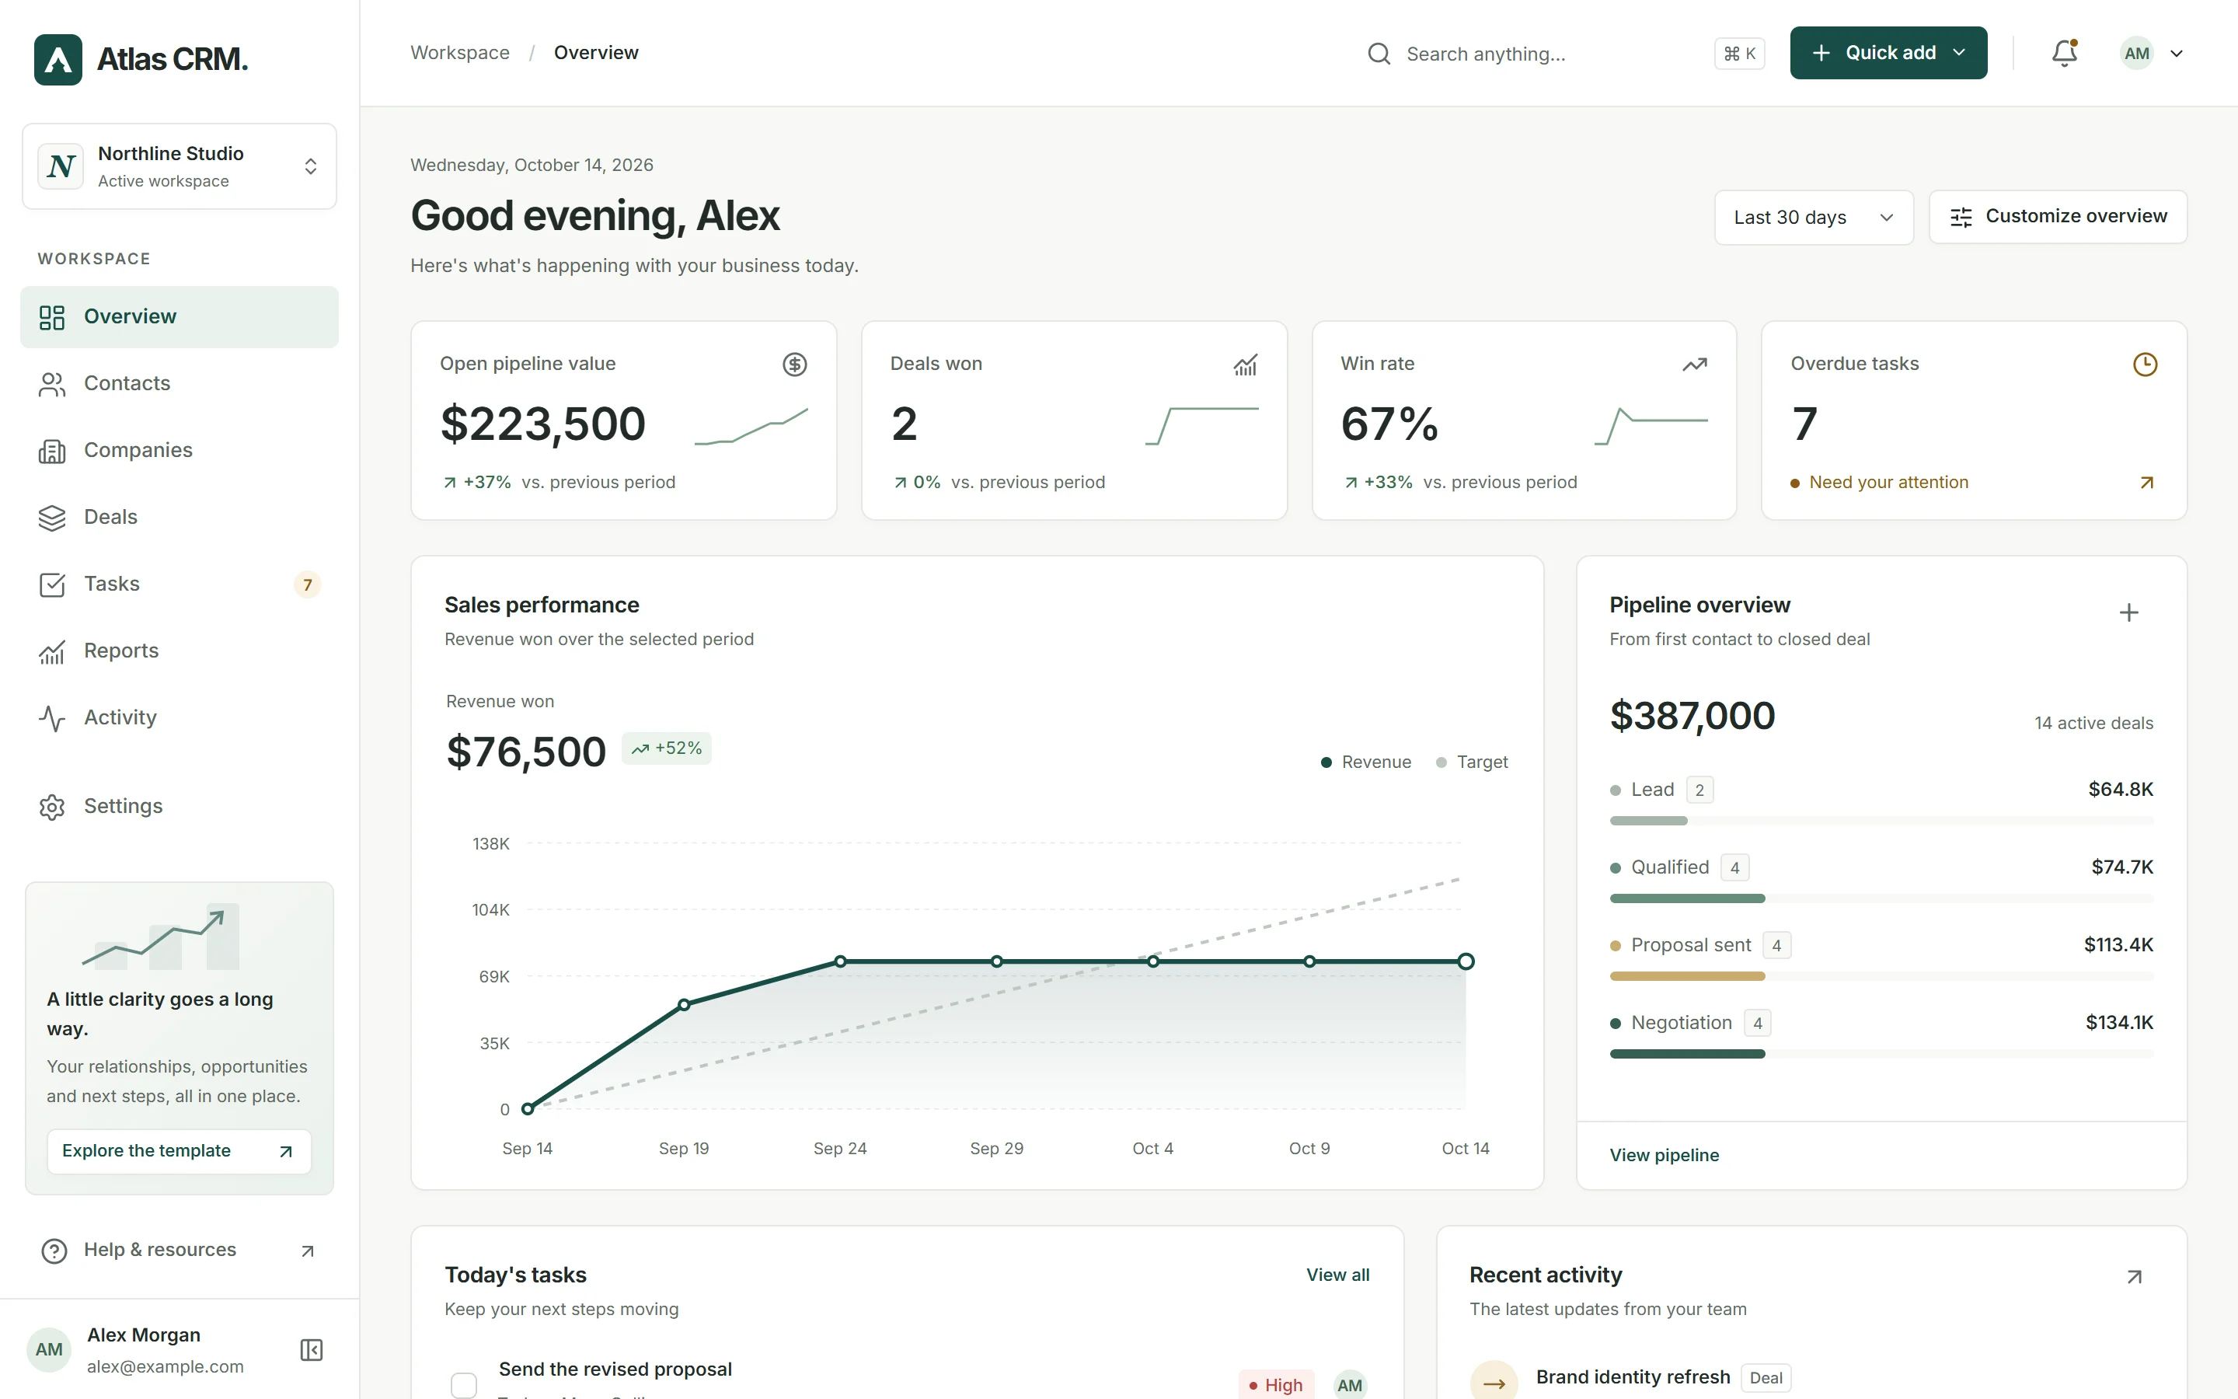Screen dimensions: 2238x1399
Task: Click the View pipeline link
Action: (x=1664, y=1155)
